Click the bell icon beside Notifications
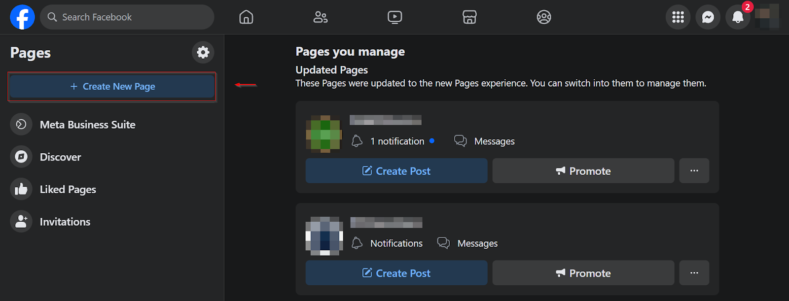Screen dimensions: 789x301 (x=357, y=243)
